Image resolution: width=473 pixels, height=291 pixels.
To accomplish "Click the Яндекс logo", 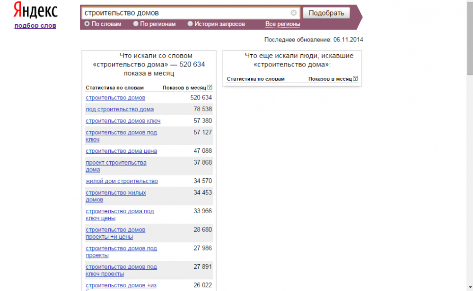I will [x=35, y=11].
